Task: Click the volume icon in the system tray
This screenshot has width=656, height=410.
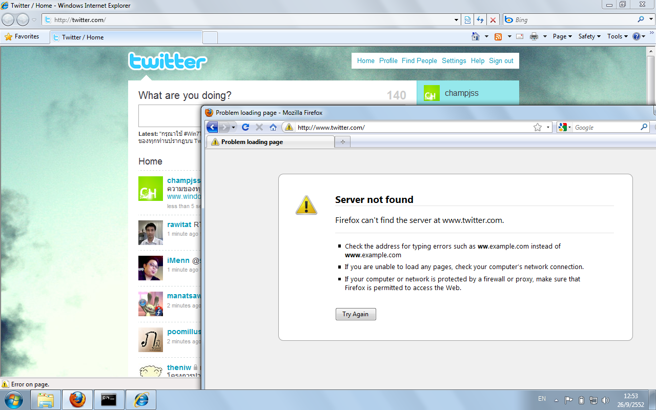Action: (x=605, y=400)
